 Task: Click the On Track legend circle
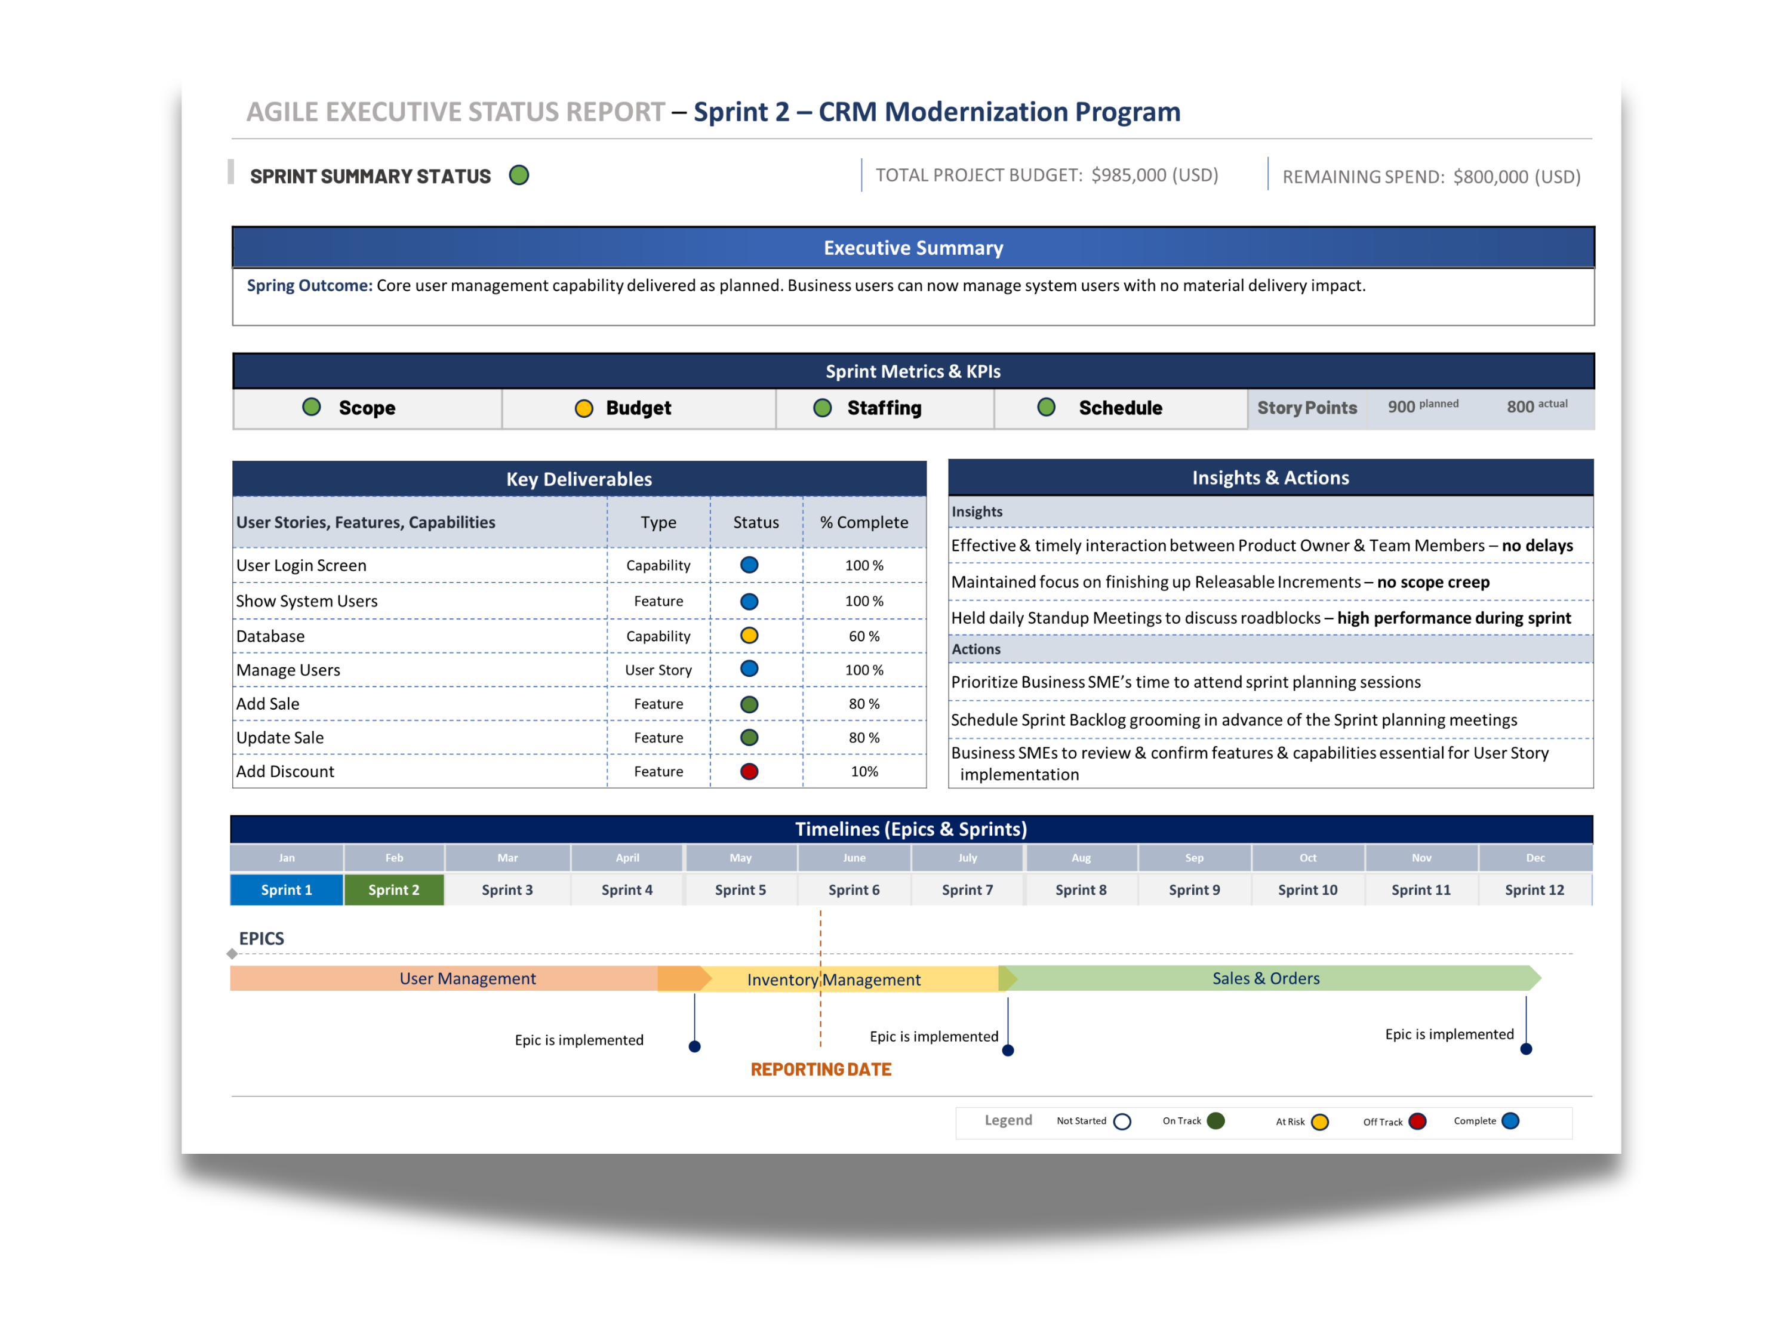tap(1215, 1120)
